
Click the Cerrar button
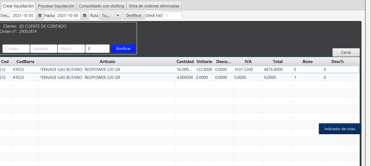(x=346, y=52)
